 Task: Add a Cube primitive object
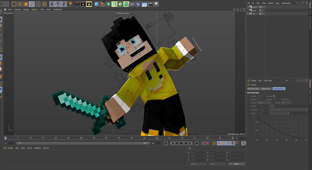click(x=97, y=4)
